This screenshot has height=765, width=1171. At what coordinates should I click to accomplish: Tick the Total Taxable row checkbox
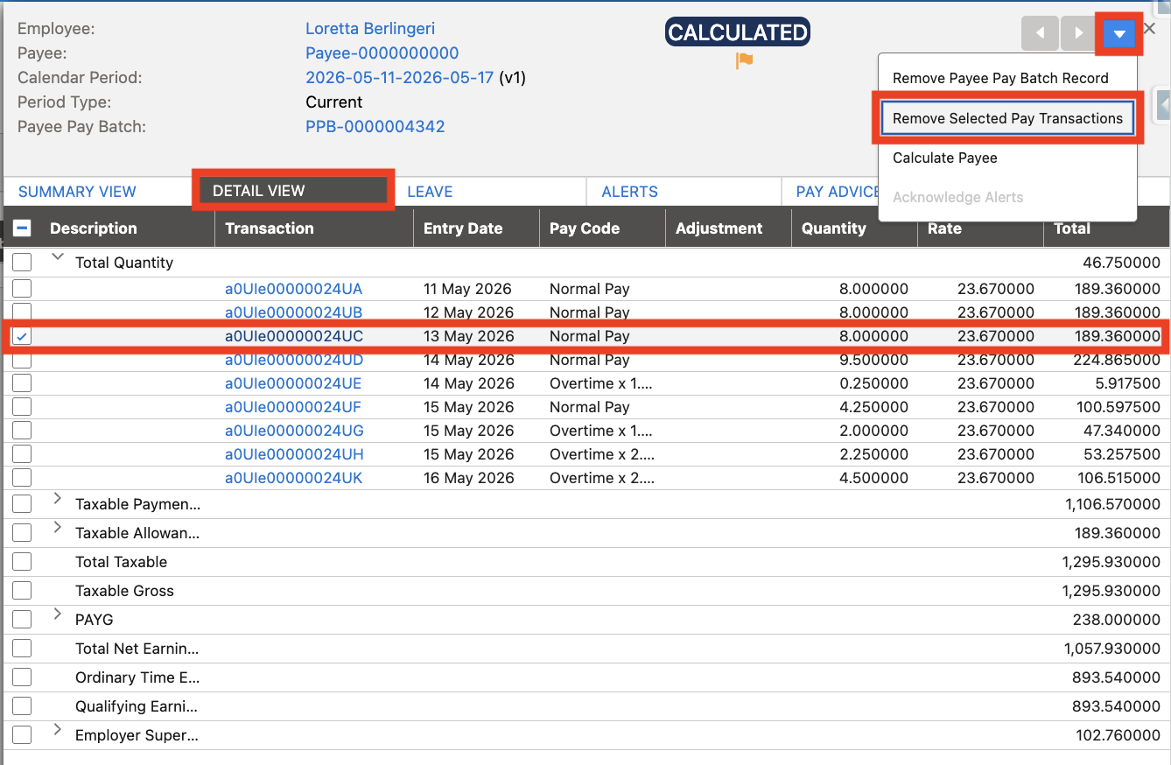[x=22, y=562]
